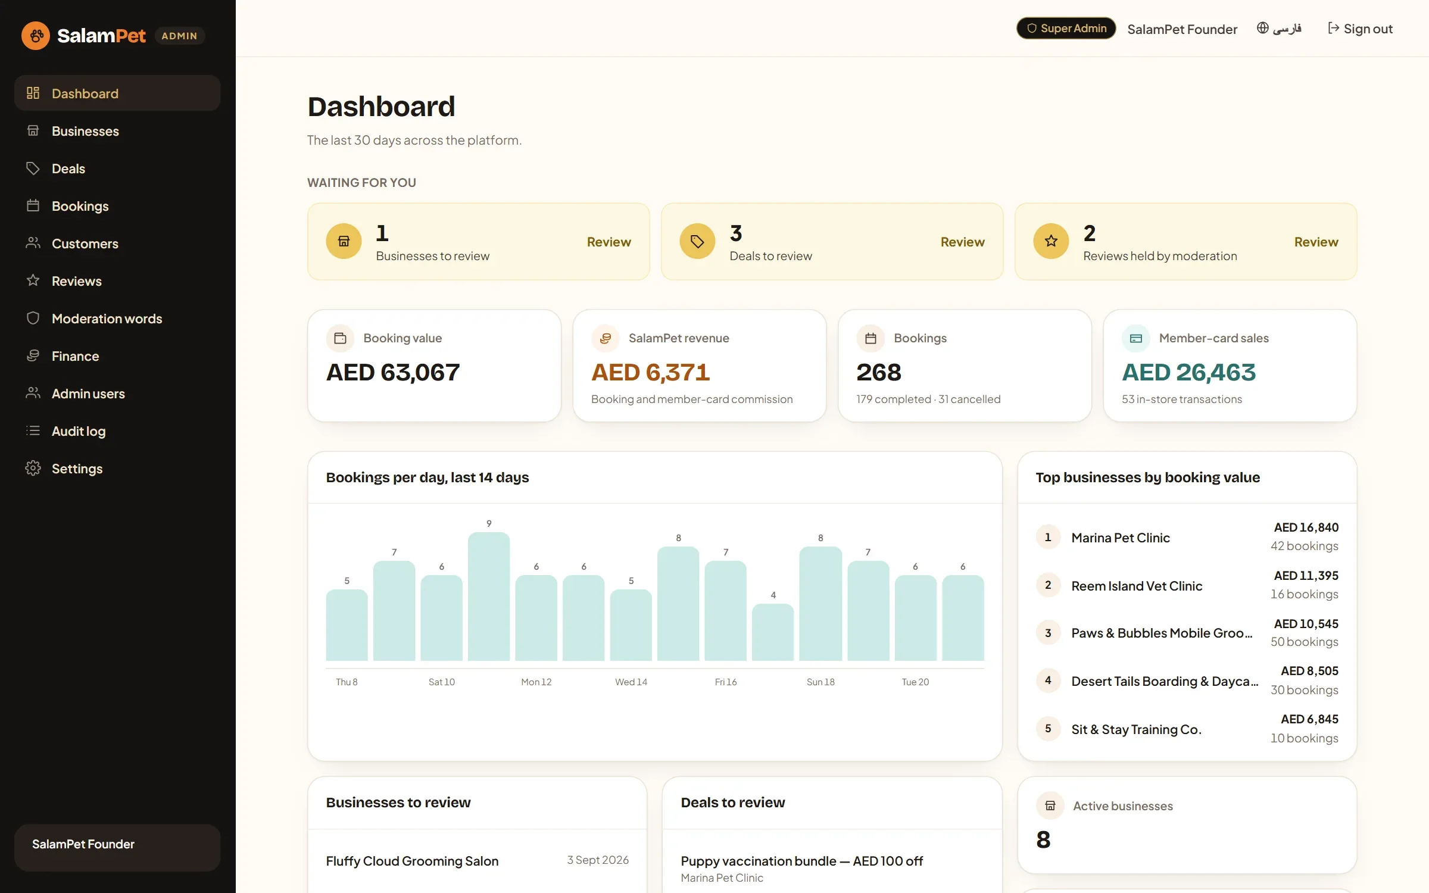The image size is (1429, 893).
Task: Click the SalamPet Founder profile card in sidebar
Action: tap(117, 847)
